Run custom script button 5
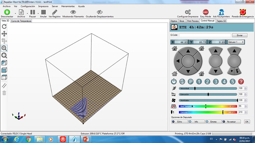 (233, 81)
